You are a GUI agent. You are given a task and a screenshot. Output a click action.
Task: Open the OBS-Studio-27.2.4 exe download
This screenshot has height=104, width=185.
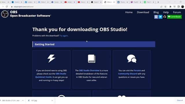coord(11,101)
